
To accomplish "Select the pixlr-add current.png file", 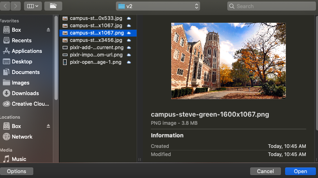I will click(x=96, y=48).
